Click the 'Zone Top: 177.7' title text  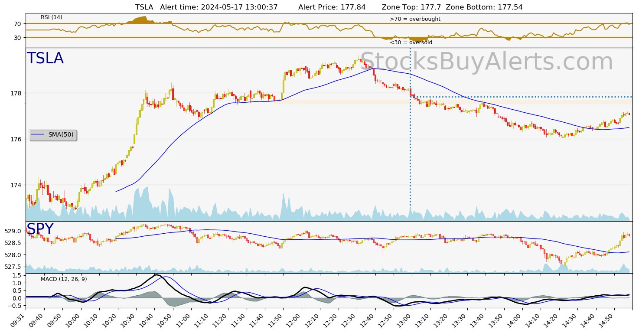coord(411,7)
